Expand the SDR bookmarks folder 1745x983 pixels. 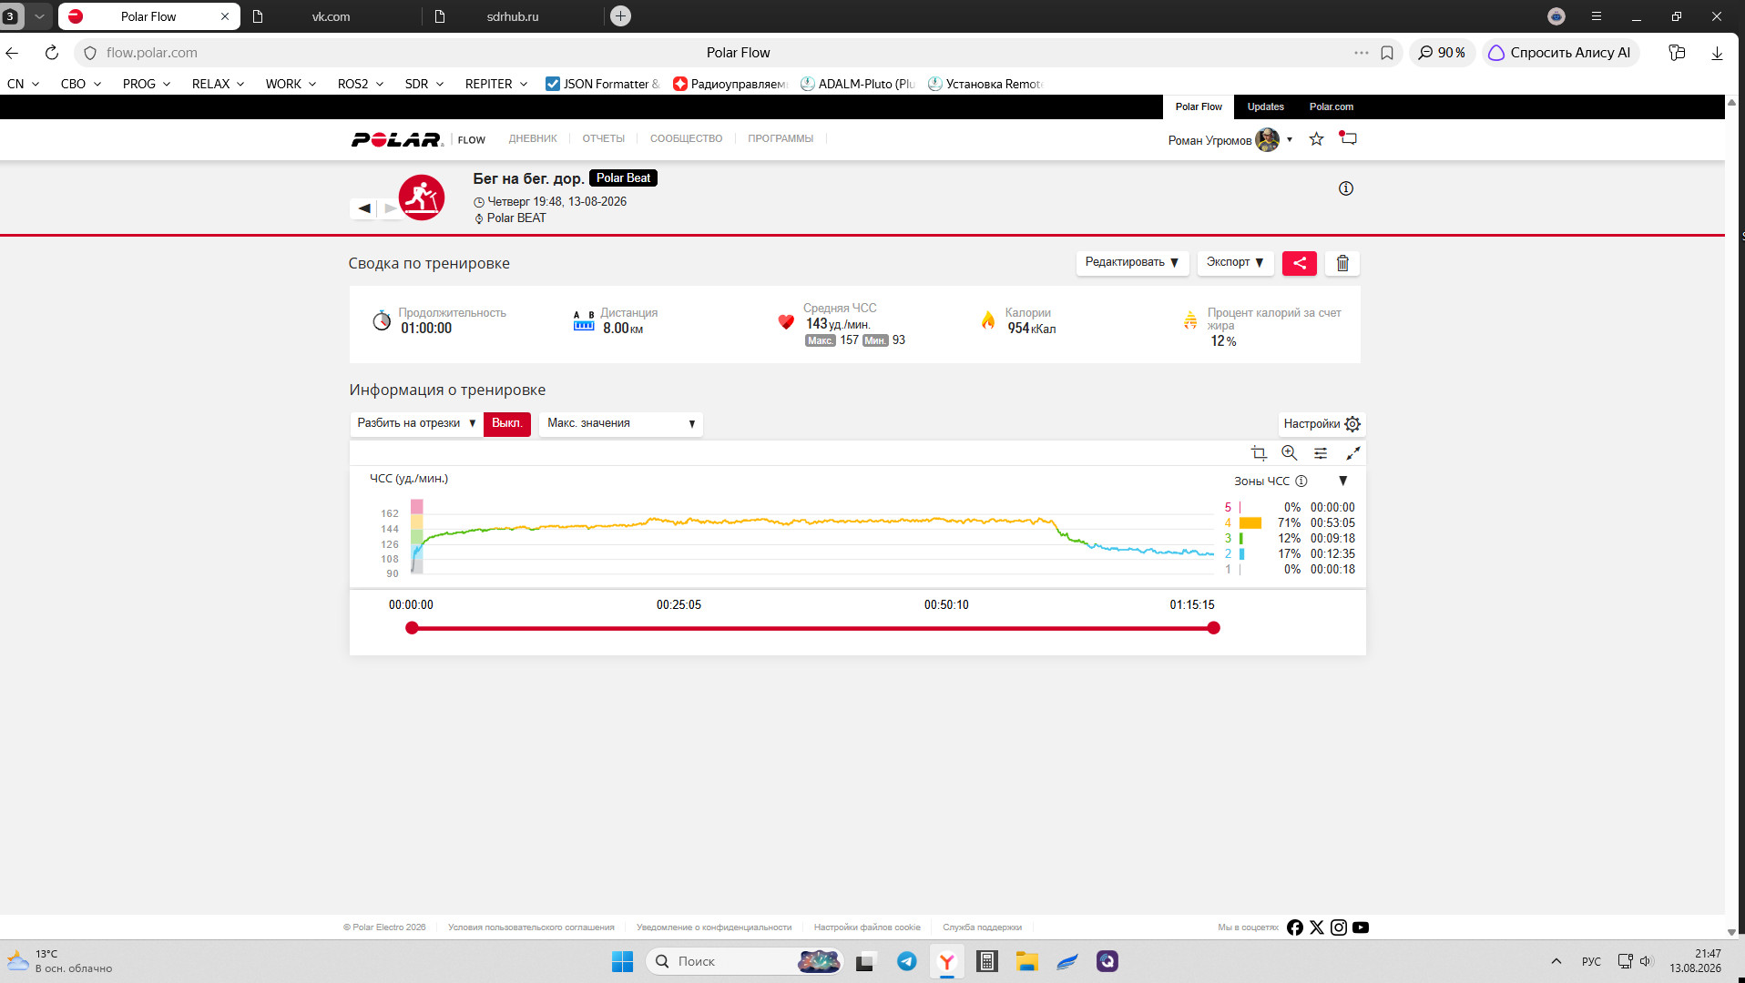(424, 84)
